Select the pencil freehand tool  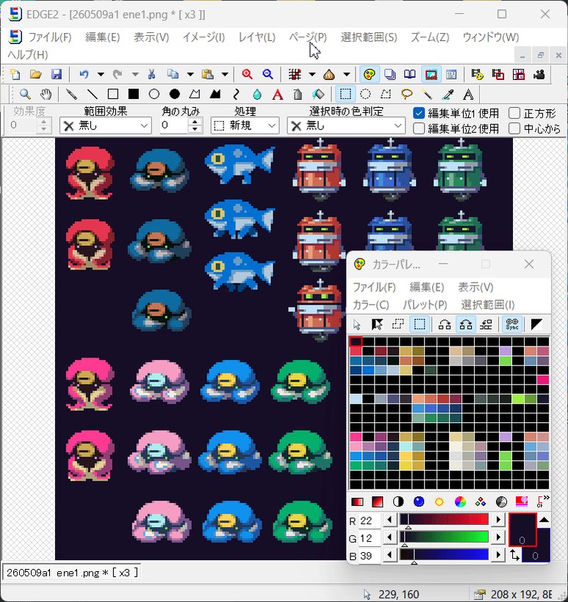click(71, 94)
